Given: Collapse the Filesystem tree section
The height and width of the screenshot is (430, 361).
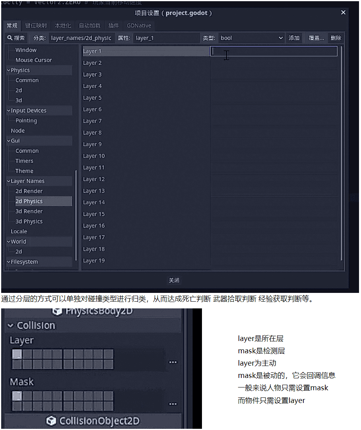Looking at the screenshot, I should (x=8, y=261).
